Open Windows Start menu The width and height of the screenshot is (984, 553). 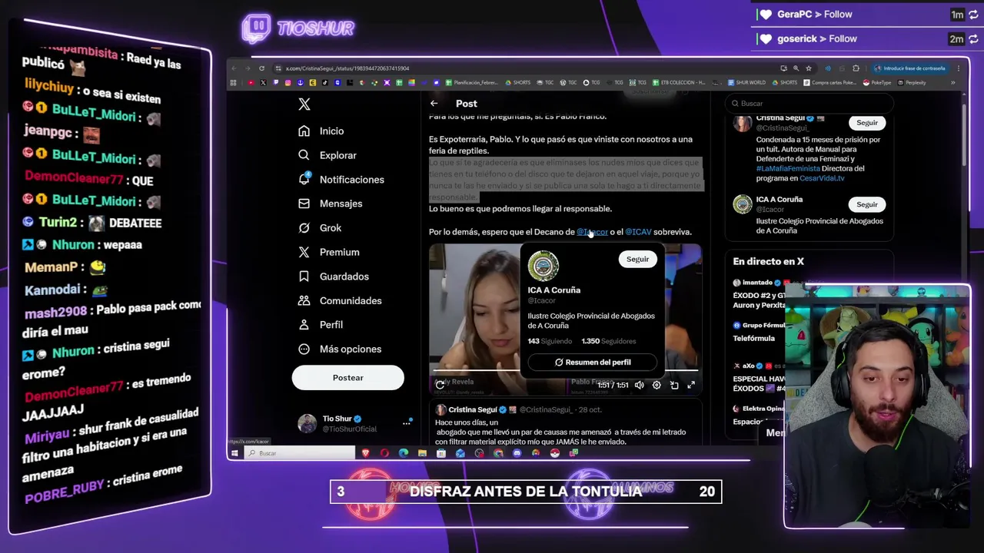(x=234, y=453)
